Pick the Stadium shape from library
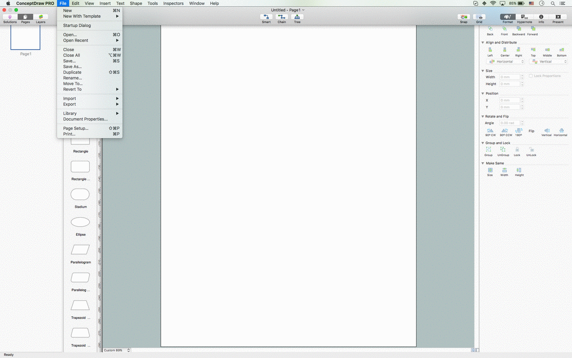This screenshot has height=358, width=572. tap(80, 194)
